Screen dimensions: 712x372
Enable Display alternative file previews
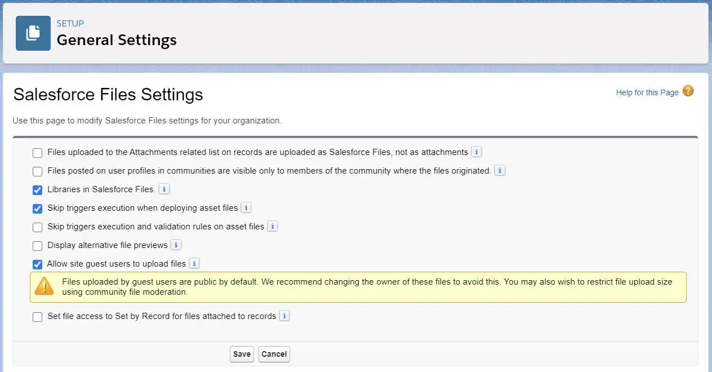pyautogui.click(x=37, y=246)
